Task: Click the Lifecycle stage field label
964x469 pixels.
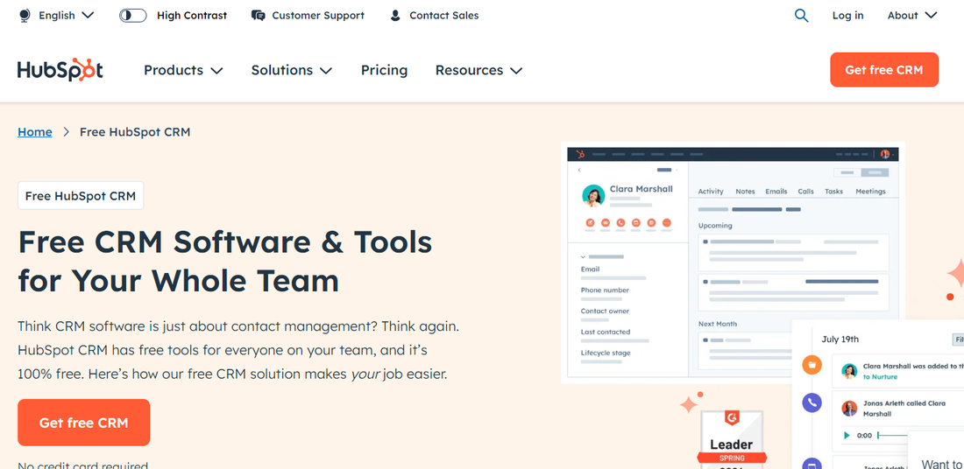Action: pyautogui.click(x=606, y=353)
